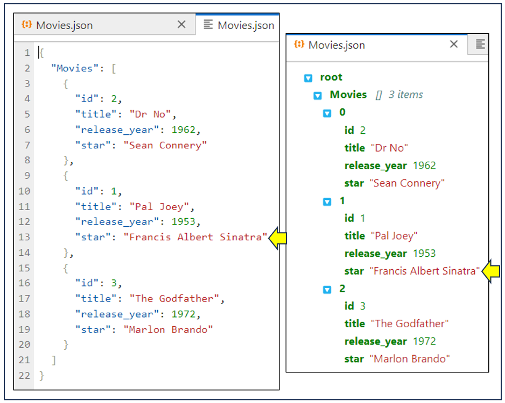The height and width of the screenshot is (403, 505).
Task: Click line number 13 in the editor gutter
Action: (x=25, y=237)
